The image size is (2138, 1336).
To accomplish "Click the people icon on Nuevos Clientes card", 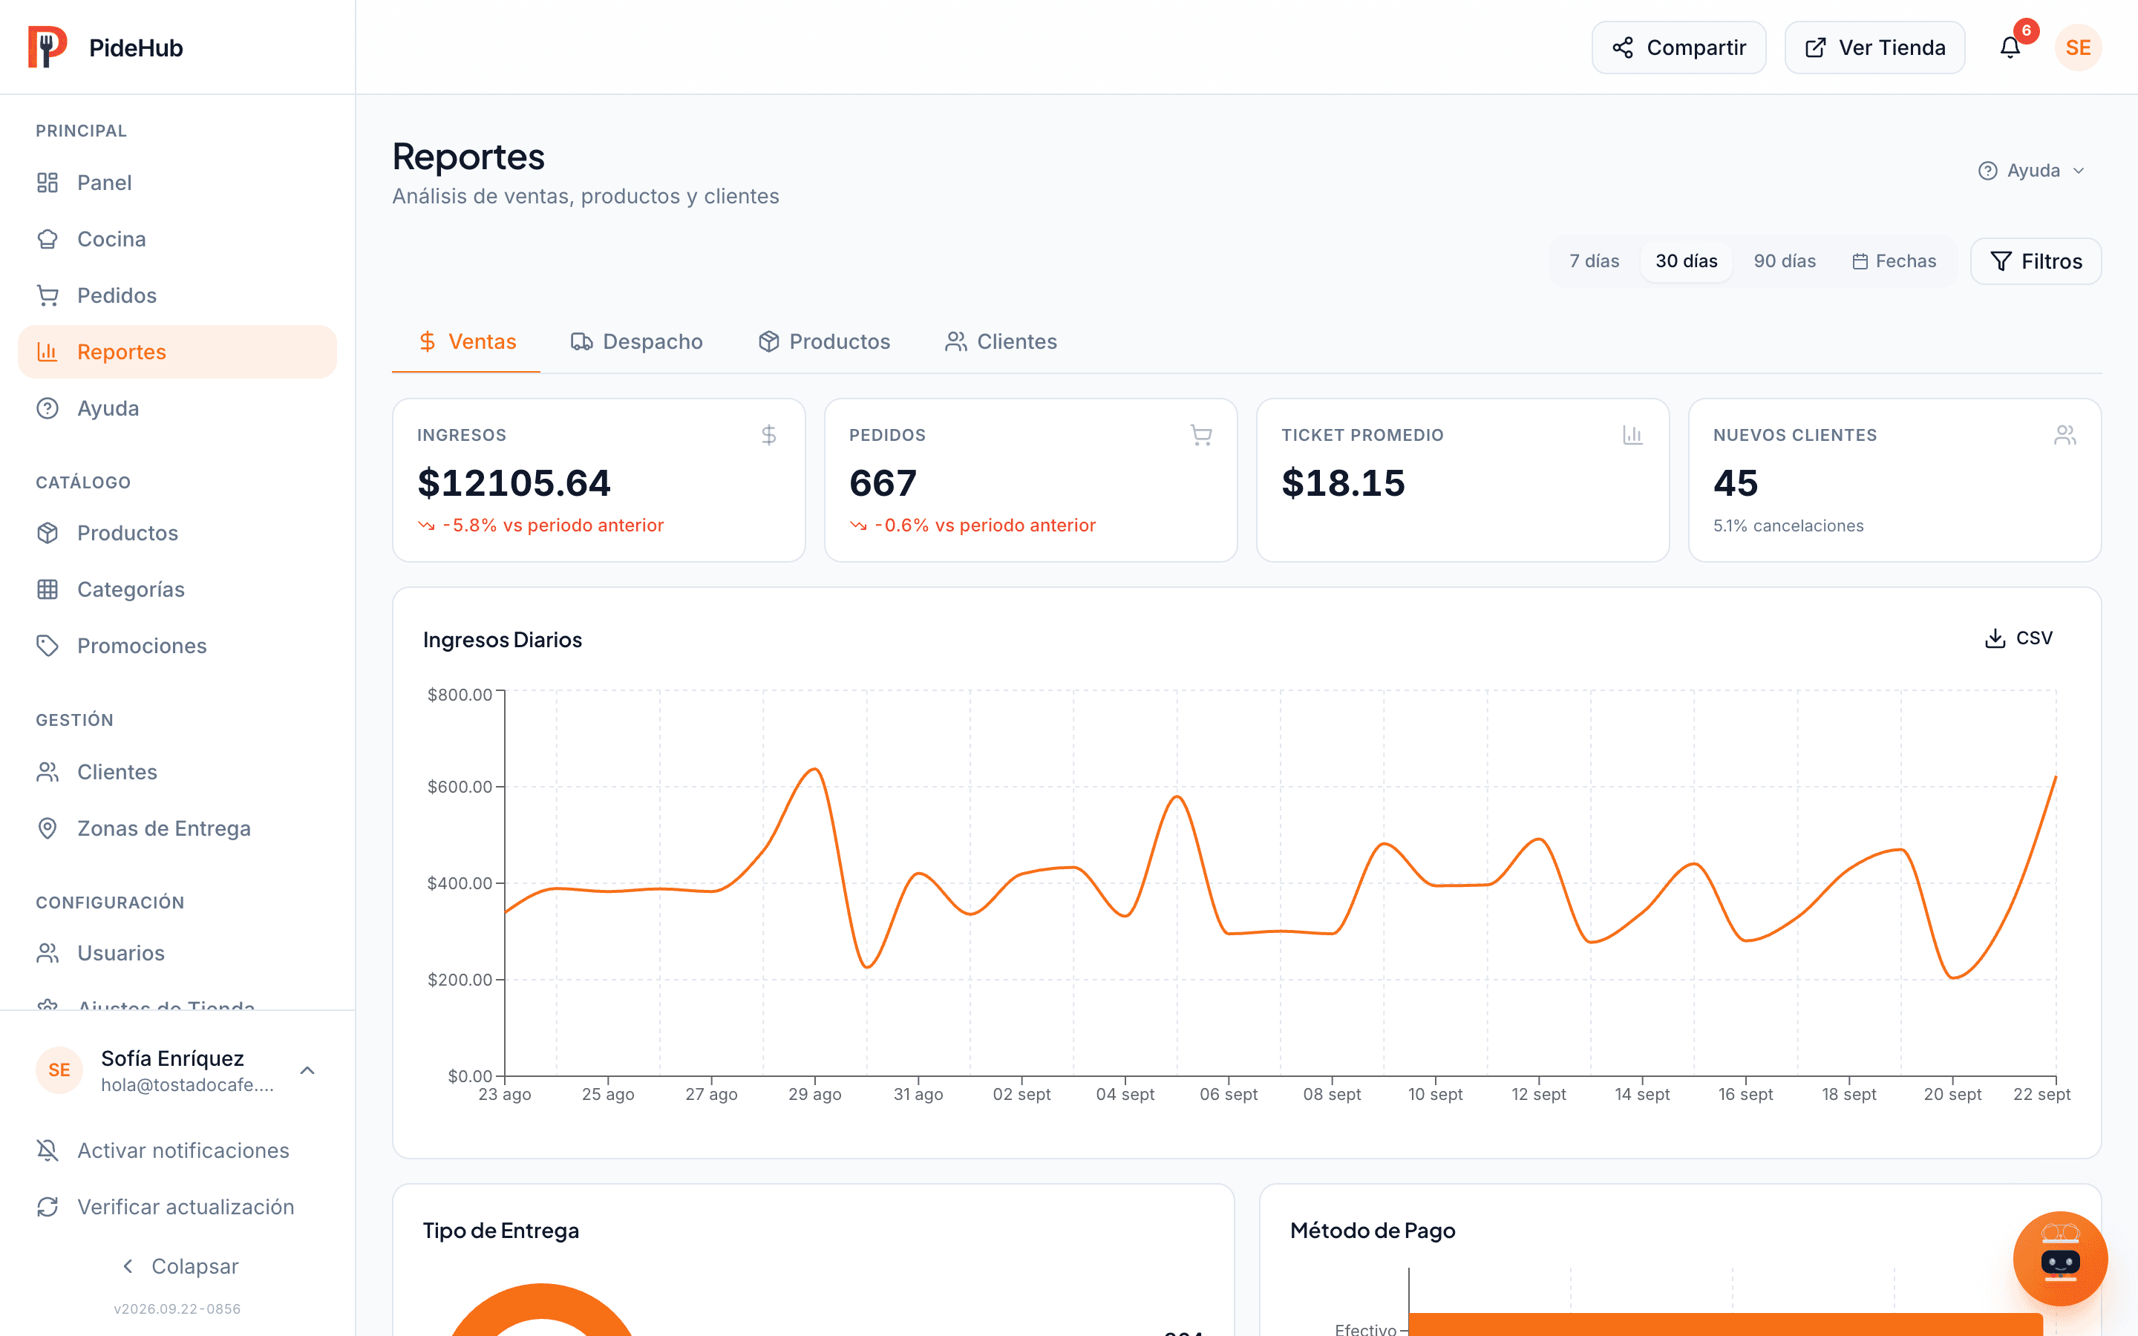I will 2065,435.
